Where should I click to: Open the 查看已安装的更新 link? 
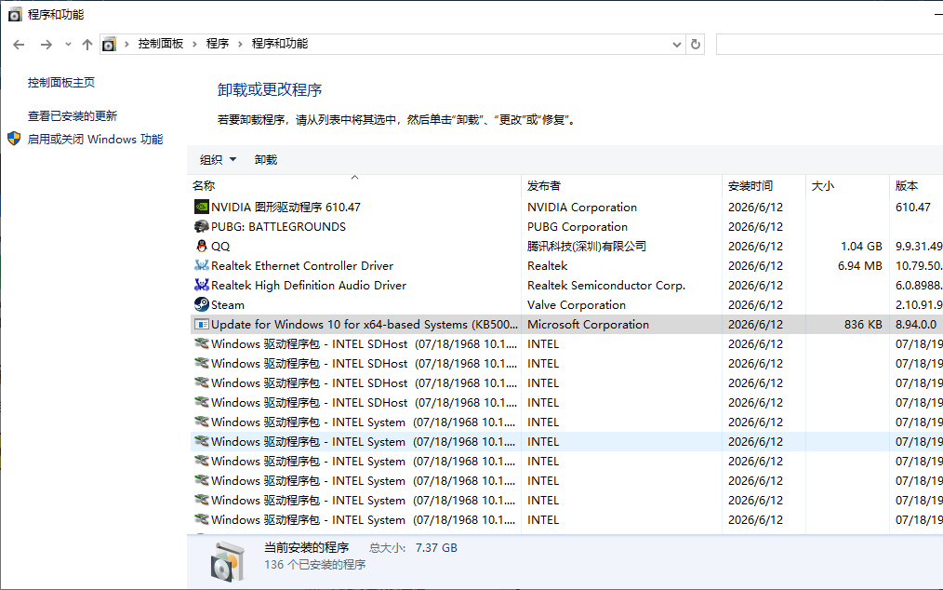click(x=73, y=115)
